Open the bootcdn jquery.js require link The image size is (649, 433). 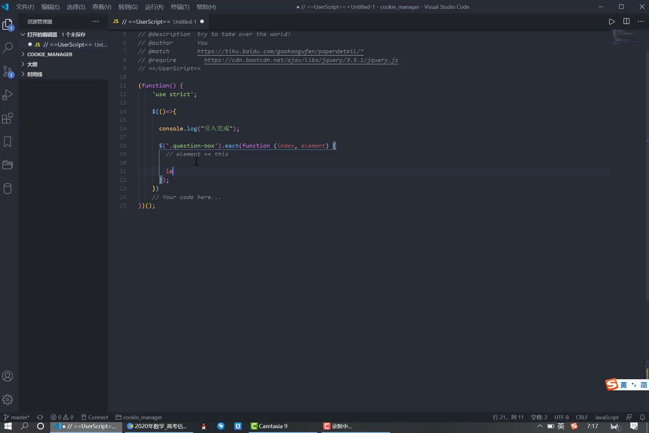301,60
